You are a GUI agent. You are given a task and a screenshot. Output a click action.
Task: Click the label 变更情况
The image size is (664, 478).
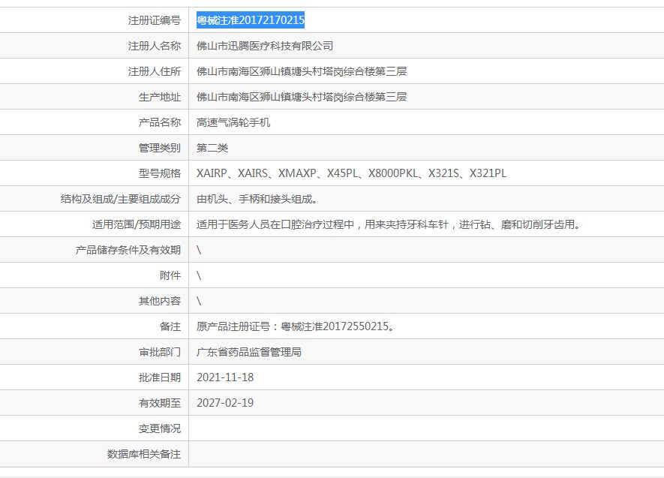(160, 428)
